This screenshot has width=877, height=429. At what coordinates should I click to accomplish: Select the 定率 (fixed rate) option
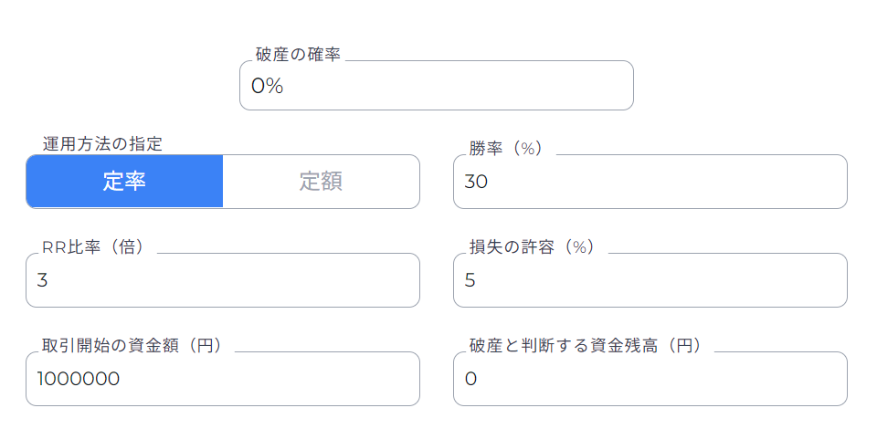tap(124, 182)
